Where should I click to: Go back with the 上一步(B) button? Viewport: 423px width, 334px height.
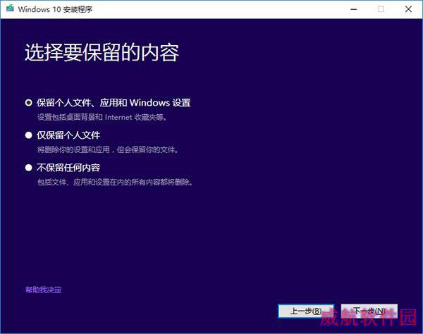pyautogui.click(x=306, y=311)
